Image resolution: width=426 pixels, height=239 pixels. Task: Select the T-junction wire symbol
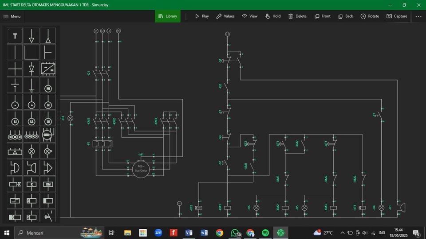(48, 52)
